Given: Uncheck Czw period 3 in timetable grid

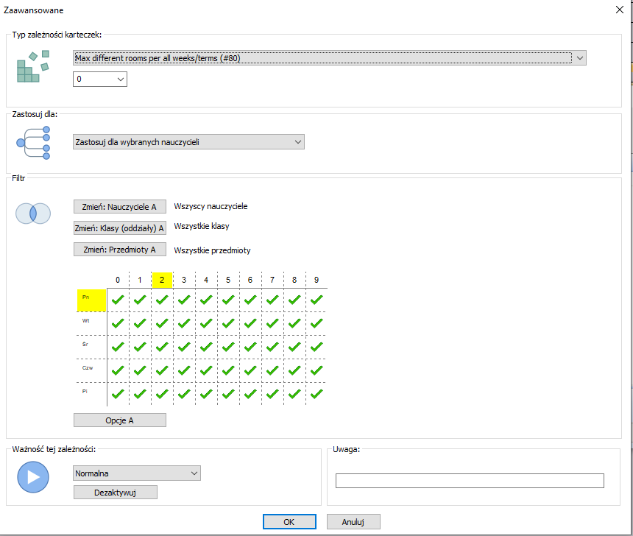Looking at the screenshot, I should 184,370.
